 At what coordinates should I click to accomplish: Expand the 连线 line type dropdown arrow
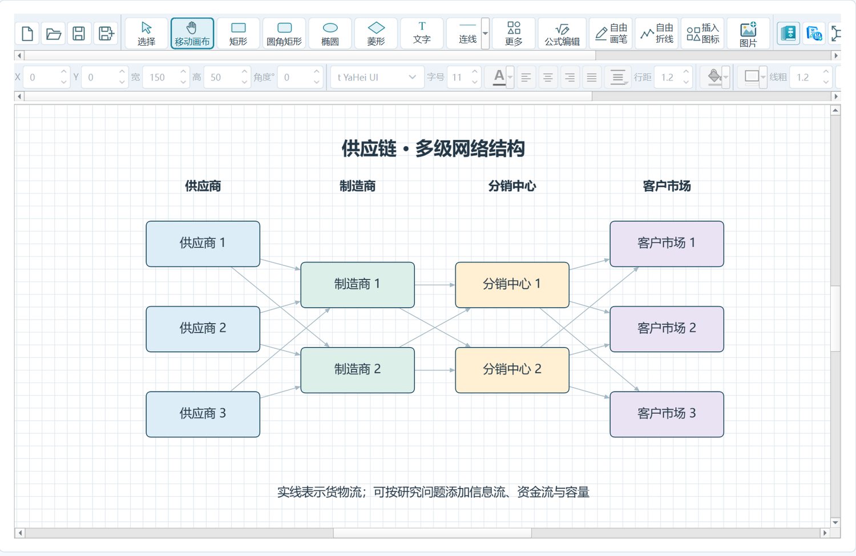(486, 34)
